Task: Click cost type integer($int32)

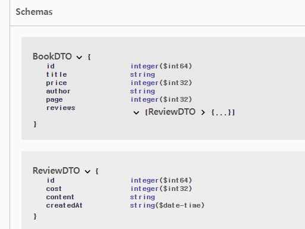Action: [x=161, y=189]
